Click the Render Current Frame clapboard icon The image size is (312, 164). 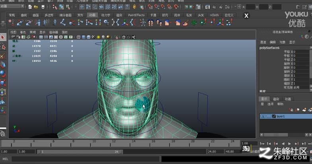(x=214, y=7)
